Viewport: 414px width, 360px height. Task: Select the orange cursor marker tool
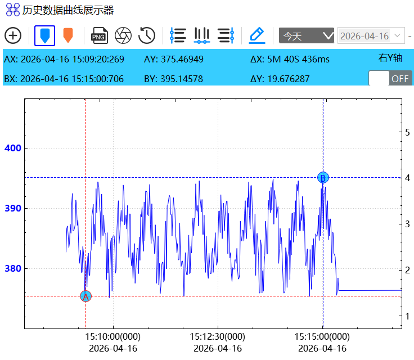(x=68, y=35)
